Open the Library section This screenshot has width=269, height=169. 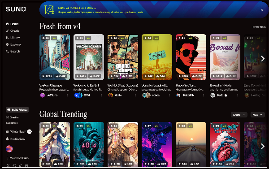click(x=13, y=38)
